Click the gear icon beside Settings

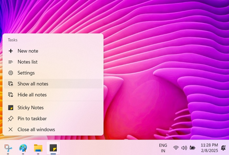pos(11,73)
